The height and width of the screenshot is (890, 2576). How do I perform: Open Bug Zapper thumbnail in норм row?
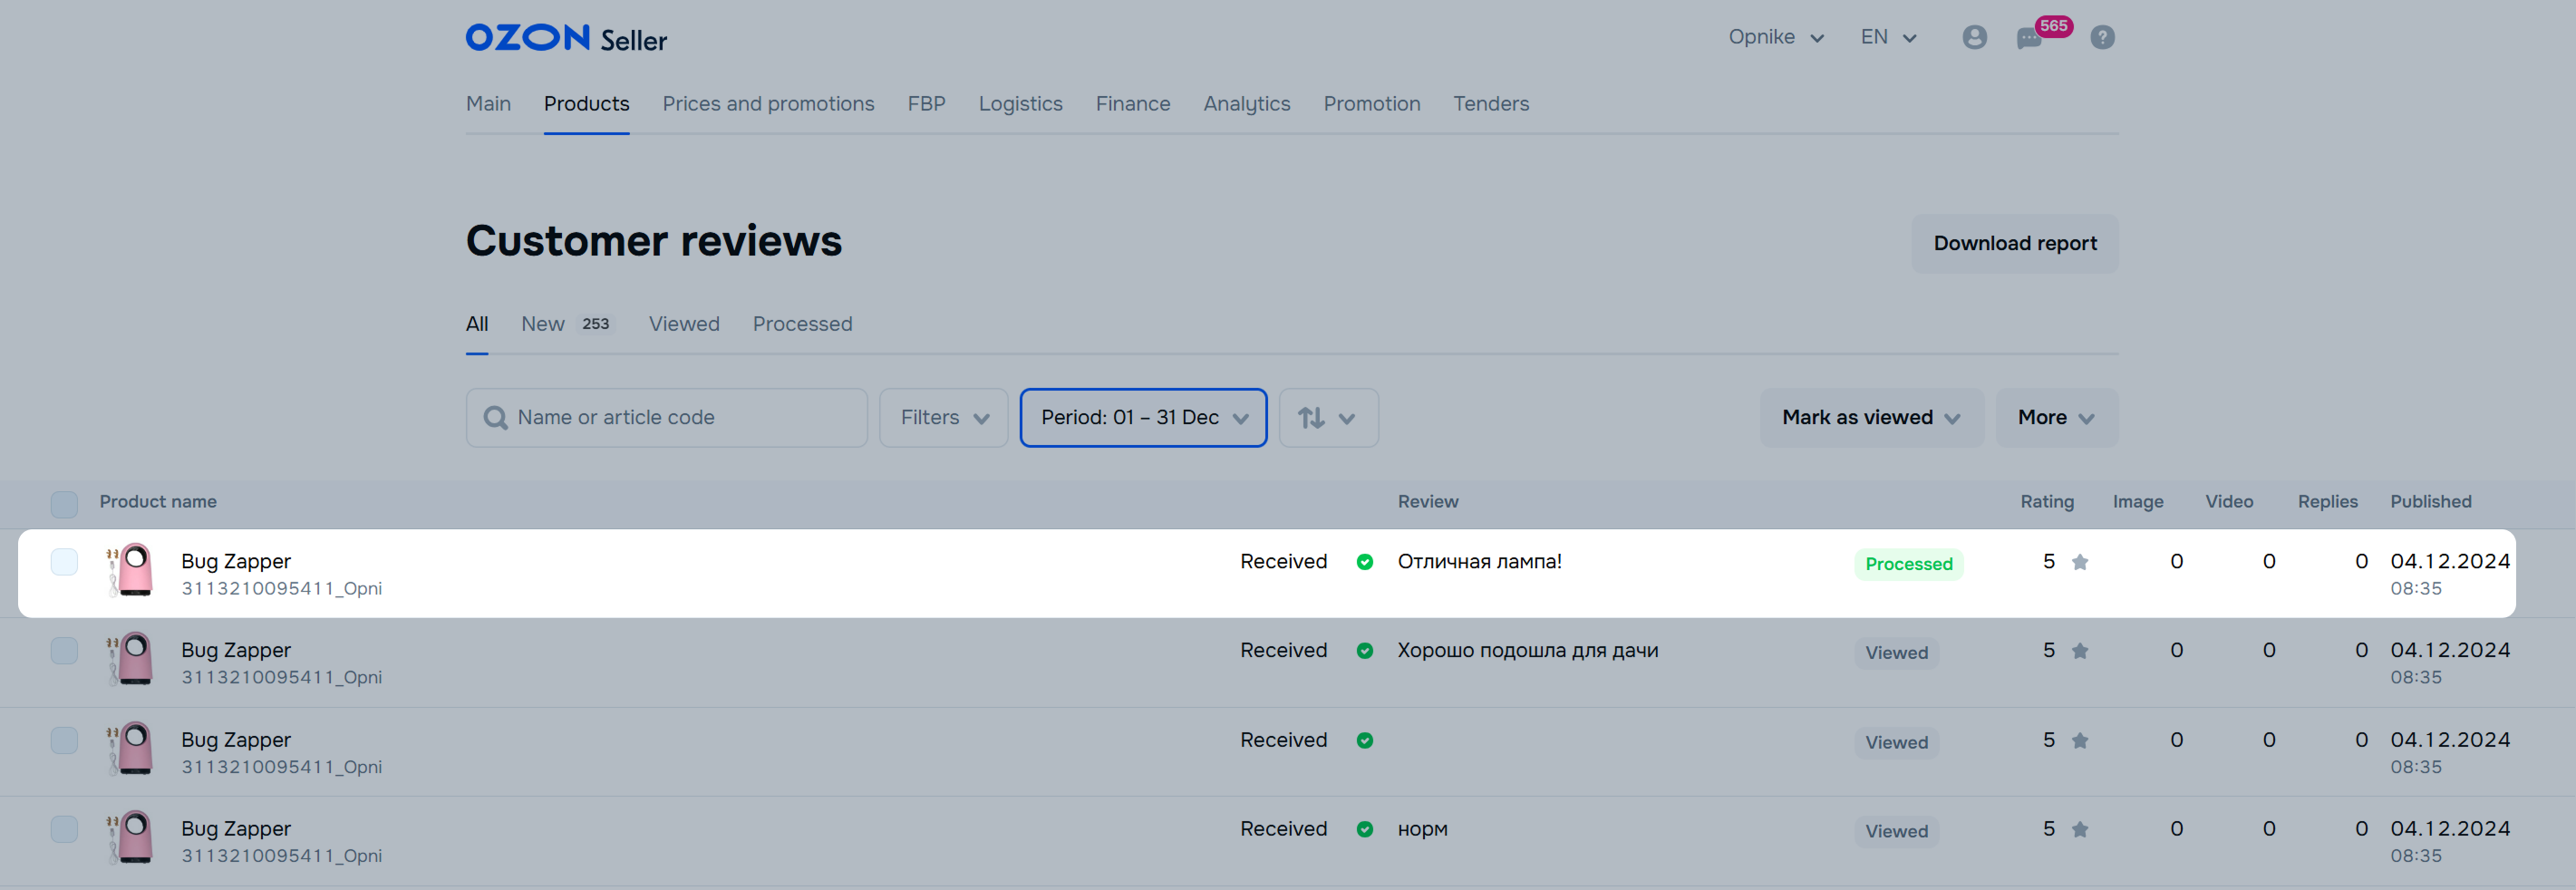click(x=130, y=837)
